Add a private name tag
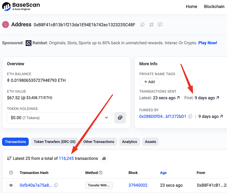Screen dimensions: 227x193 coord(149,82)
